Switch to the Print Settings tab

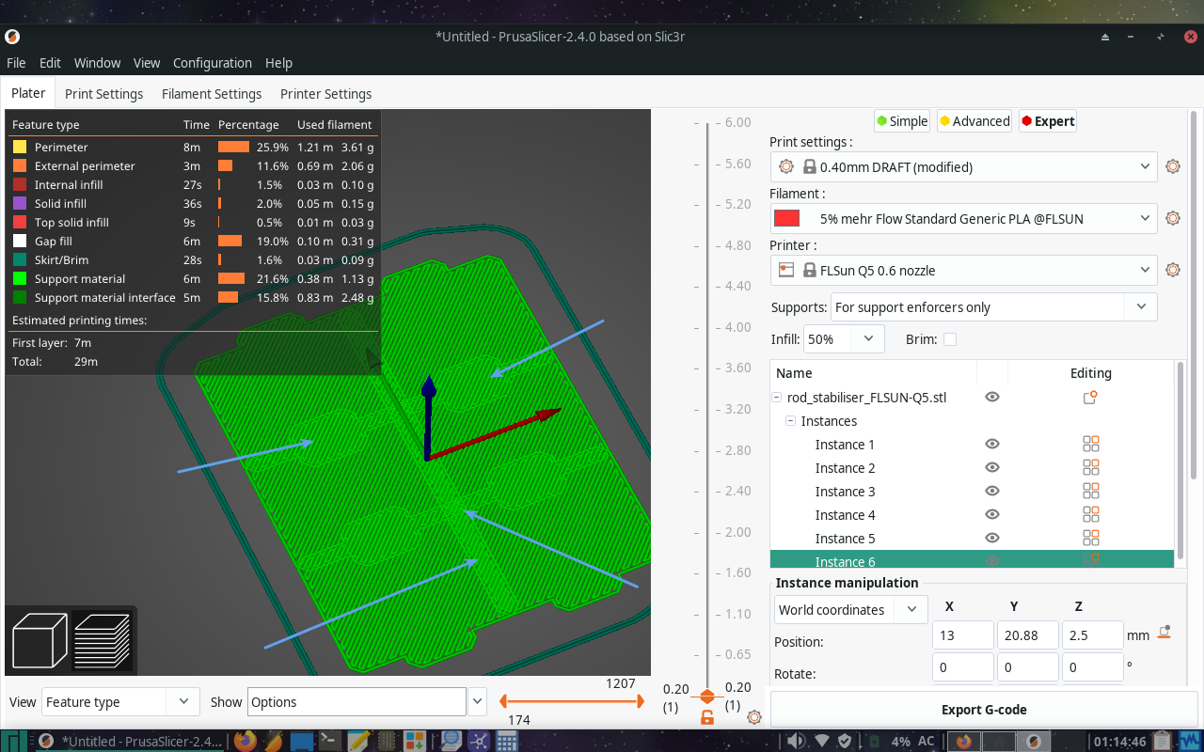tap(103, 93)
